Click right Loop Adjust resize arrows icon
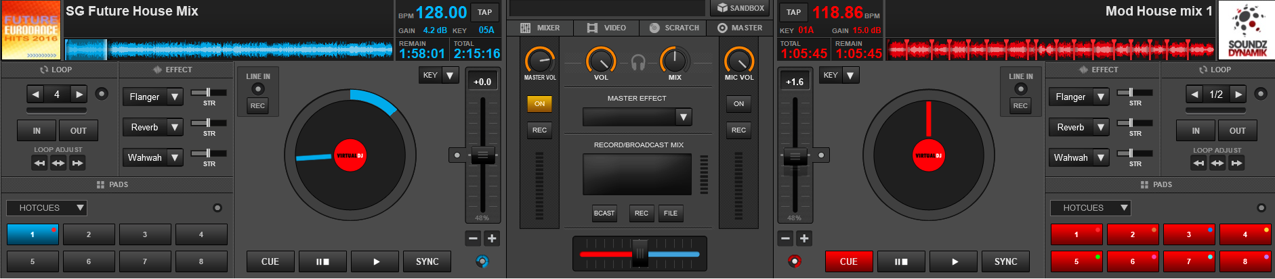 pyautogui.click(x=1217, y=163)
